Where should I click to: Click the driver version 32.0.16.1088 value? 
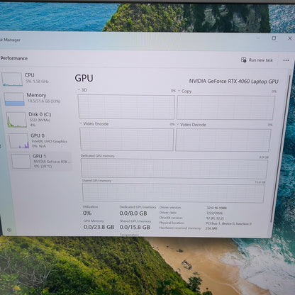[216, 208]
